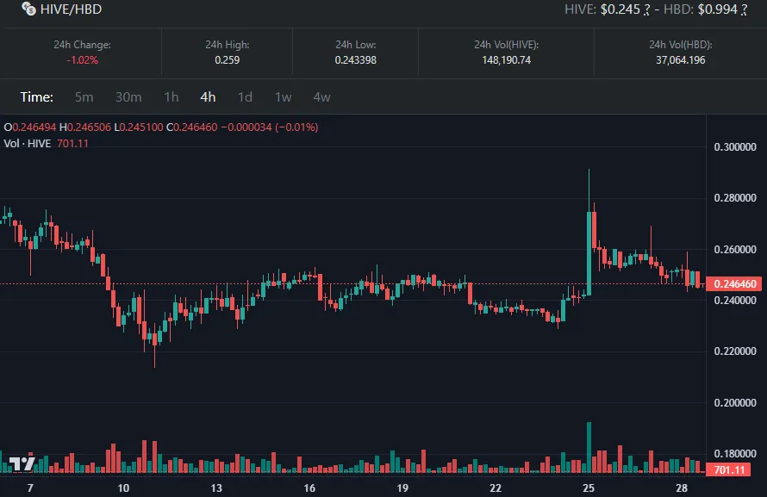Click the Vol · HIVE indicator legend

click(x=46, y=143)
